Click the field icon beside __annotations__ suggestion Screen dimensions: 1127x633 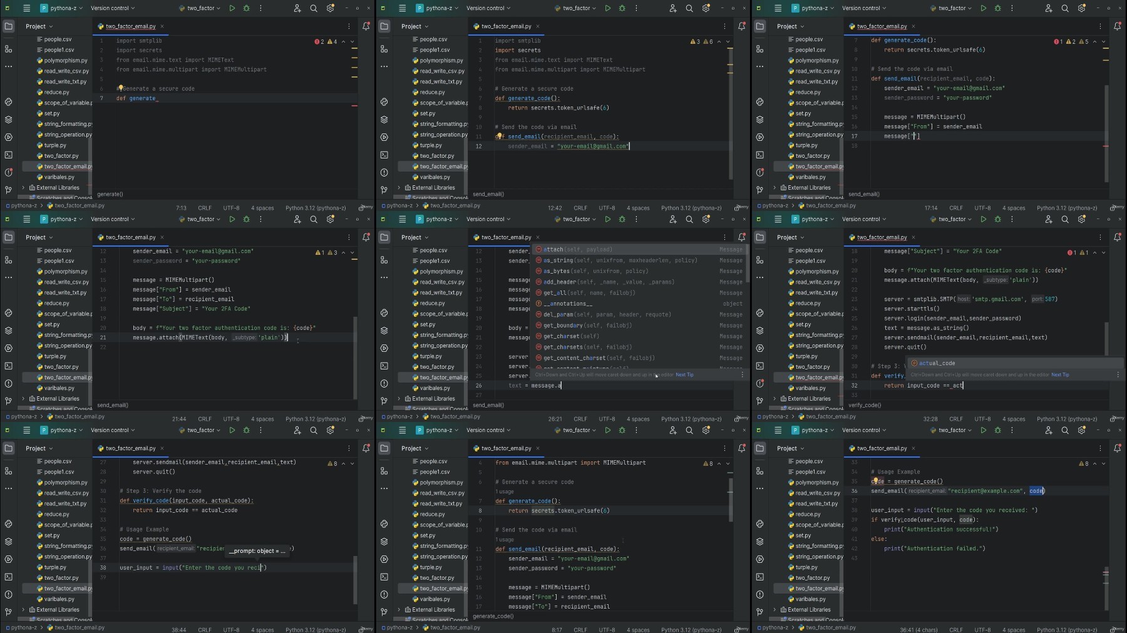[538, 304]
